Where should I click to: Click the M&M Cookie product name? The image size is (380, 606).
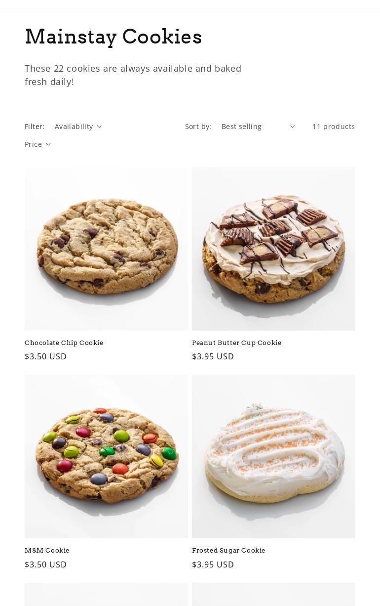[47, 550]
